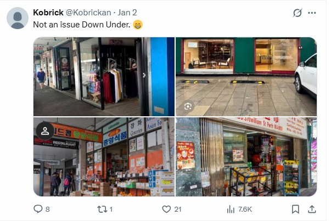Open the share post upload icon
This screenshot has width=331, height=221.
(x=312, y=209)
